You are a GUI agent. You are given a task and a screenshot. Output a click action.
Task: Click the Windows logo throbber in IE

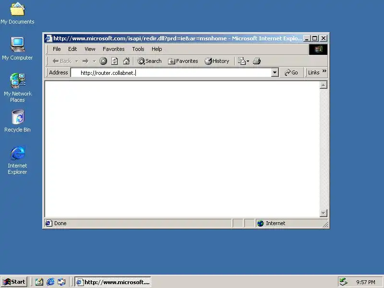(x=318, y=49)
